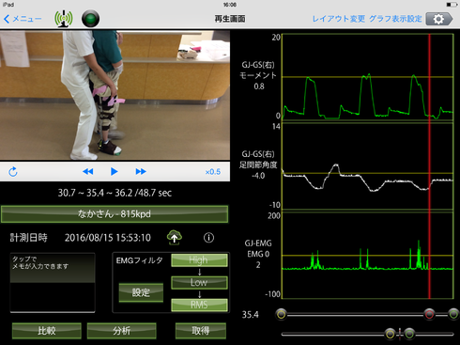The width and height of the screenshot is (460, 345).
Task: Tap the gait video preview
Action: coord(115,95)
